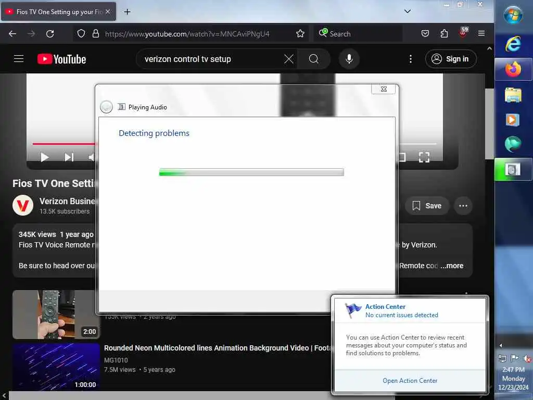
Task: Open the Verizon Business channel avatar
Action: point(23,205)
